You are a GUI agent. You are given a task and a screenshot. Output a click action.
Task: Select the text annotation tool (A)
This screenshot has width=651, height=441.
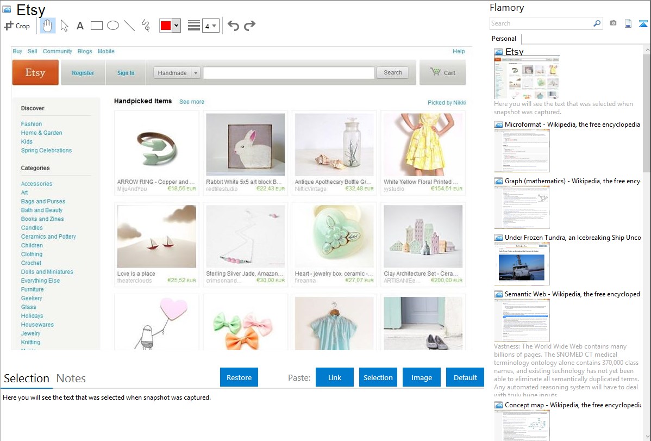[80, 26]
